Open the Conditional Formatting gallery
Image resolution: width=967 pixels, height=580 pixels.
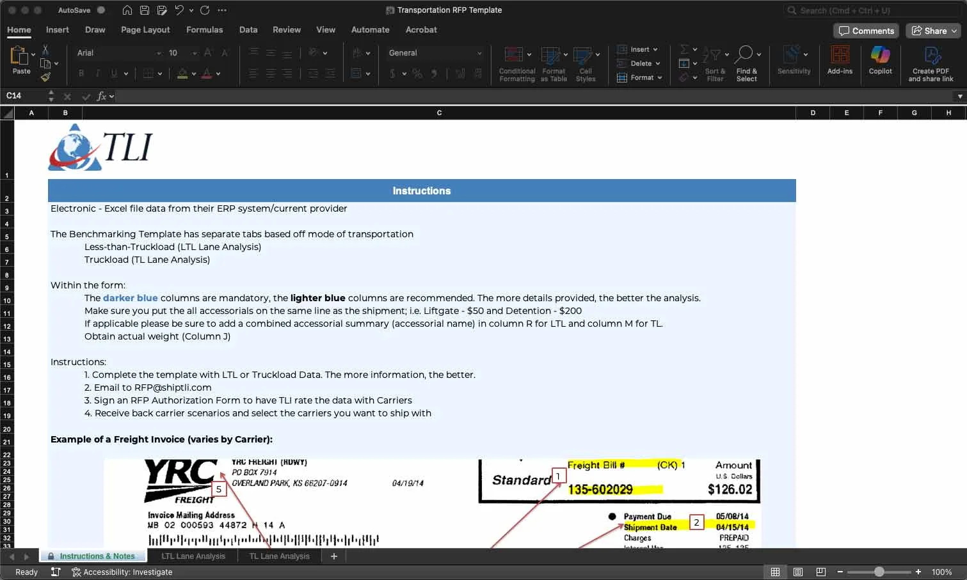(516, 63)
